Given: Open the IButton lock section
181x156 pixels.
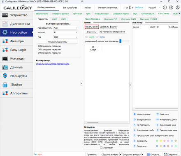Looking at the screenshot, I should 16,85.
